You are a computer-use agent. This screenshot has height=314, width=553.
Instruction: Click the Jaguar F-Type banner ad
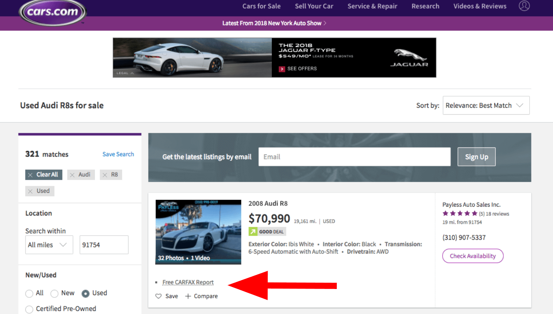[x=275, y=57]
